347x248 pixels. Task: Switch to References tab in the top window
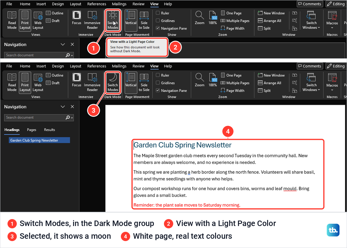click(97, 4)
